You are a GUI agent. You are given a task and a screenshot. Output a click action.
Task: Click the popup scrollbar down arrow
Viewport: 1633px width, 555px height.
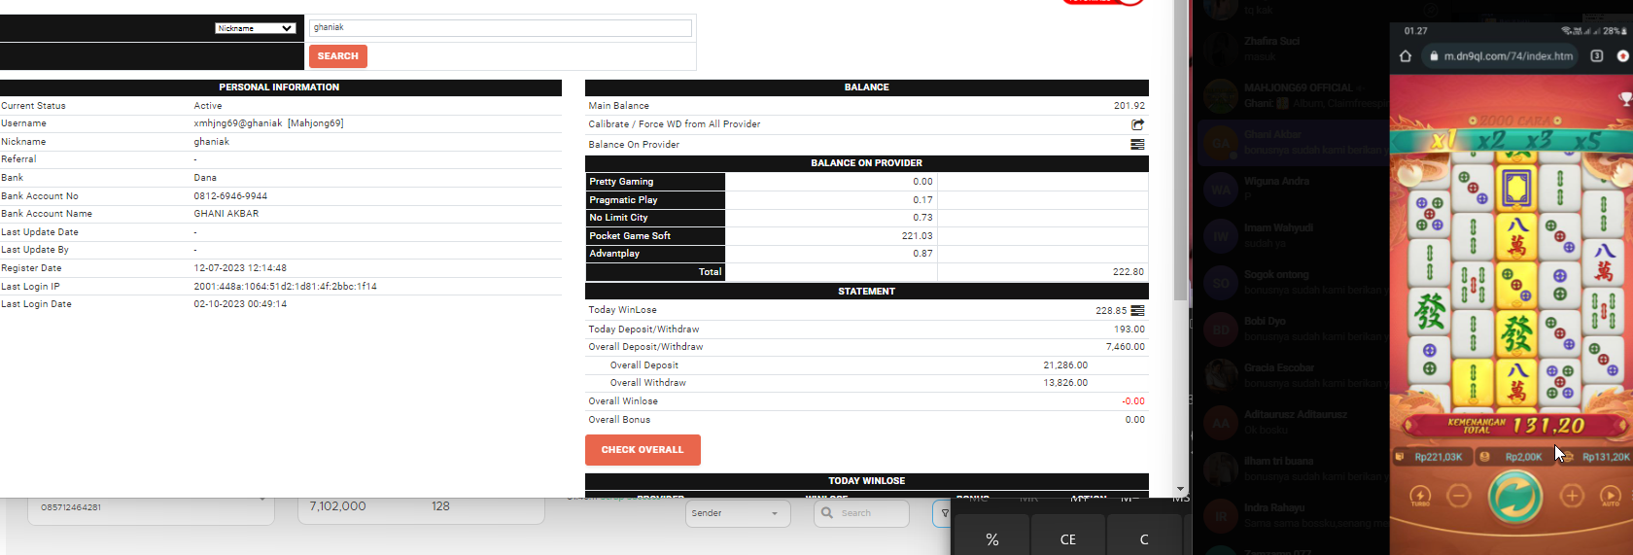[1181, 490]
